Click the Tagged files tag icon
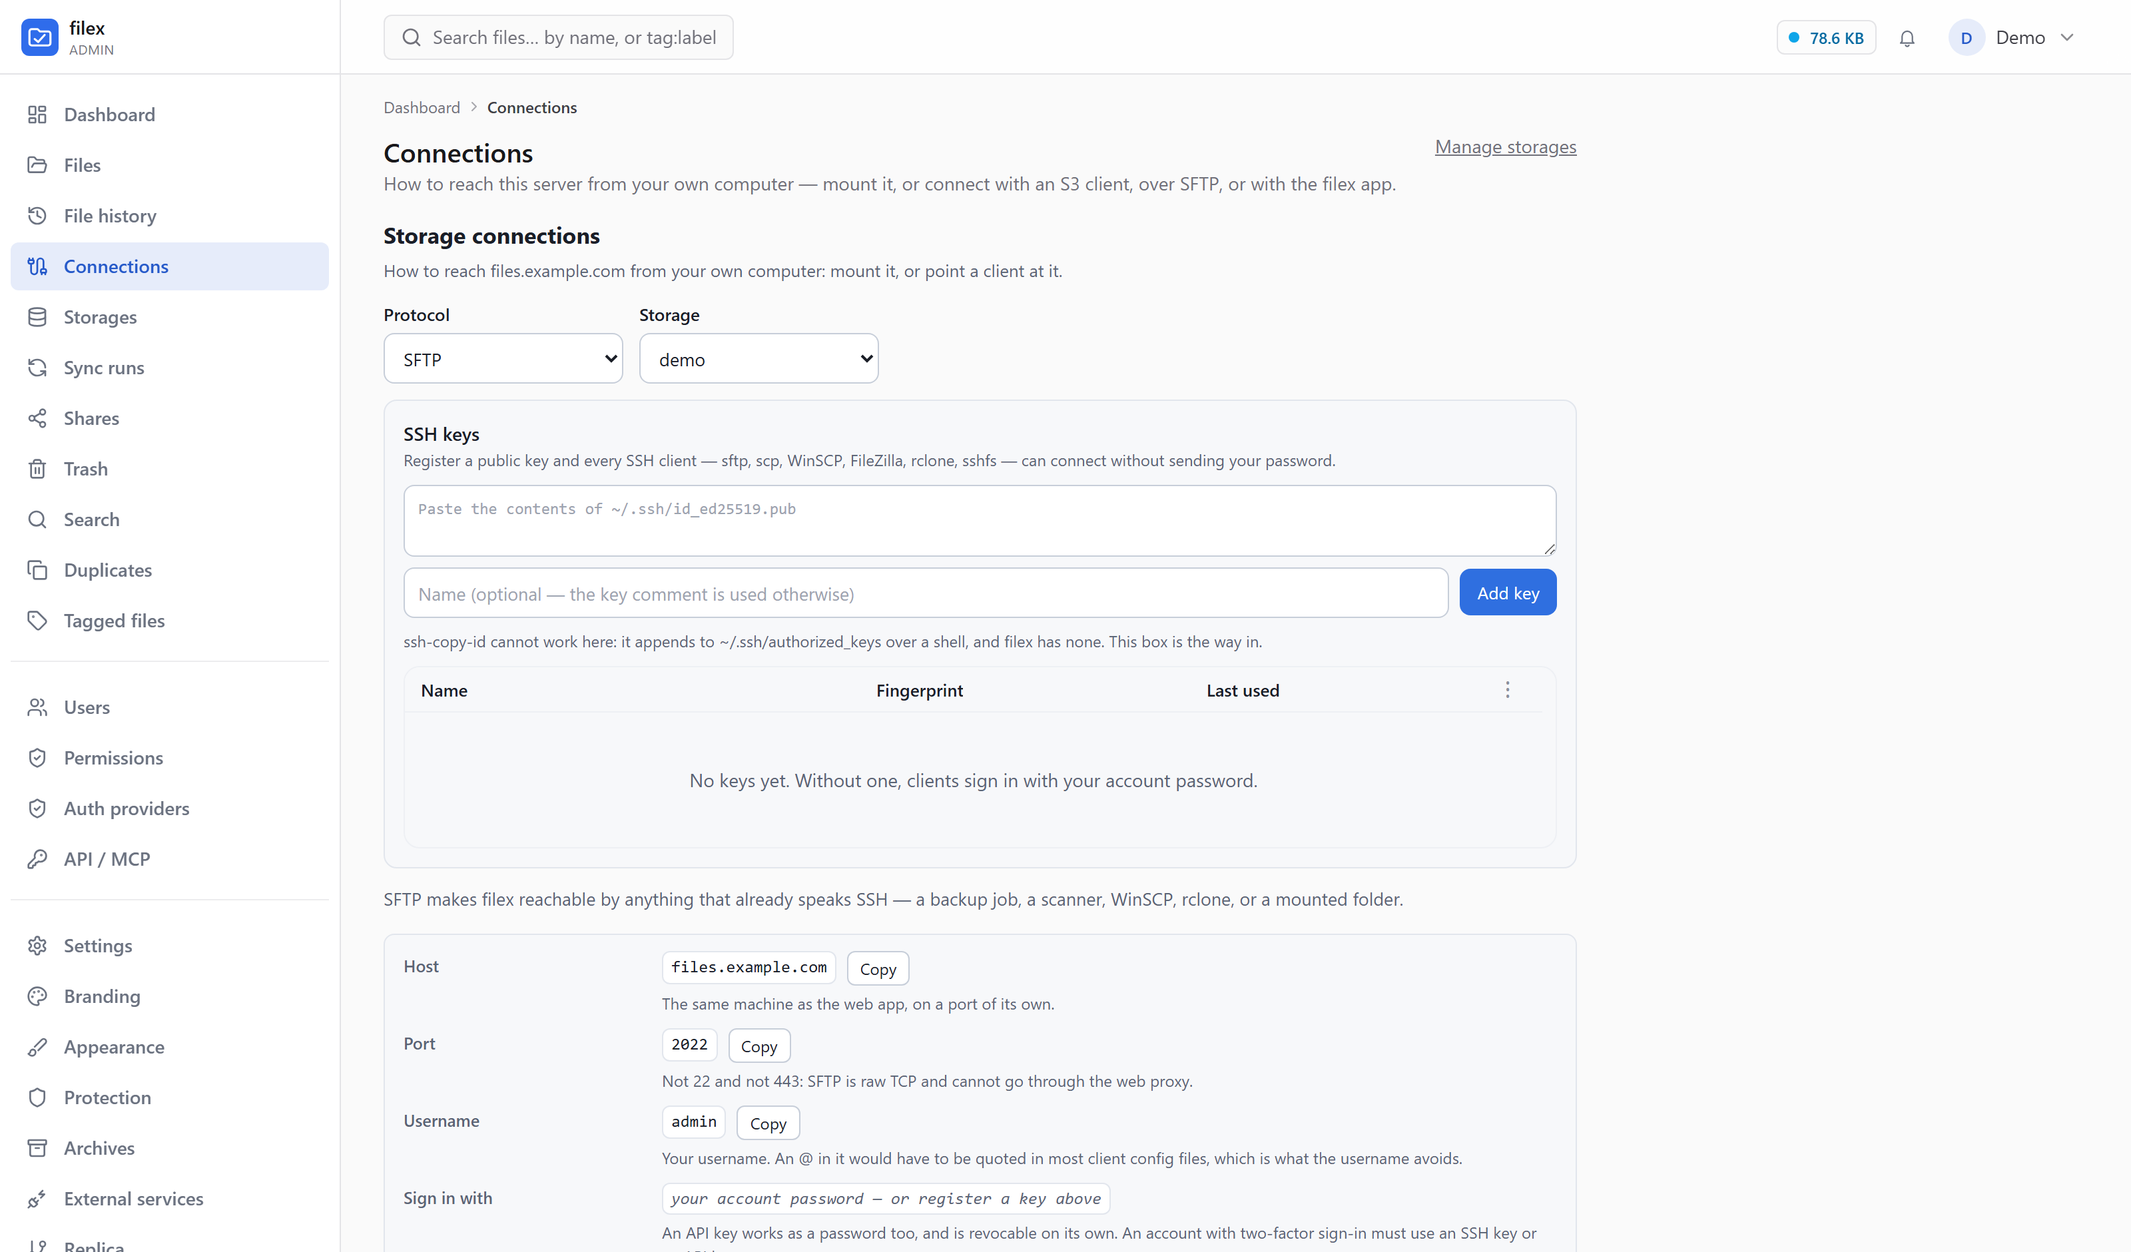 pyautogui.click(x=37, y=621)
